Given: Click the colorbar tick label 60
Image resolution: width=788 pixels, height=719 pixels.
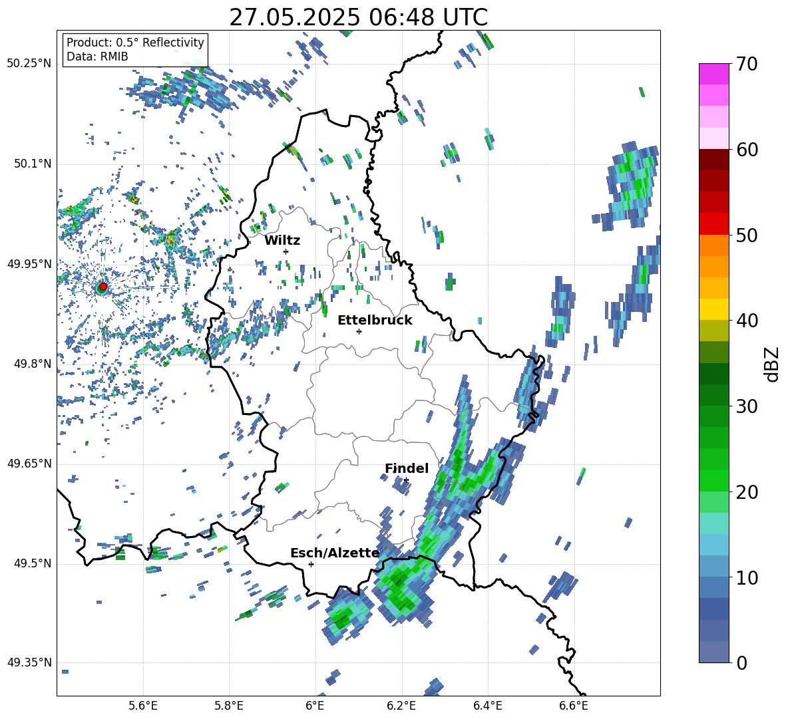Looking at the screenshot, I should 747,150.
